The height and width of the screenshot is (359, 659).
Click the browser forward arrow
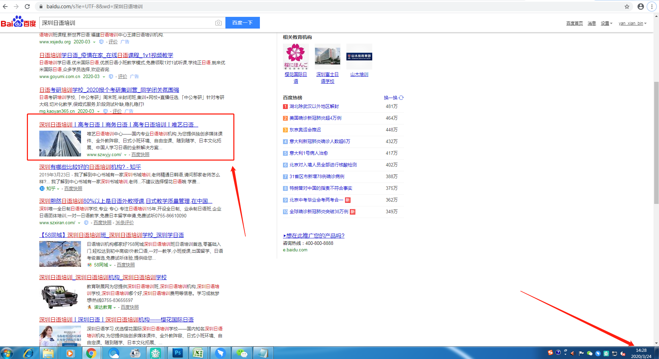pos(16,7)
